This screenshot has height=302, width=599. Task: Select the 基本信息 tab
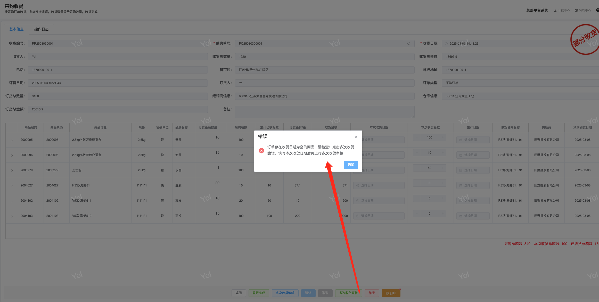click(17, 29)
